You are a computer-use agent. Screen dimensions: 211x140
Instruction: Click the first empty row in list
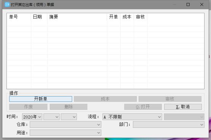point(105,23)
